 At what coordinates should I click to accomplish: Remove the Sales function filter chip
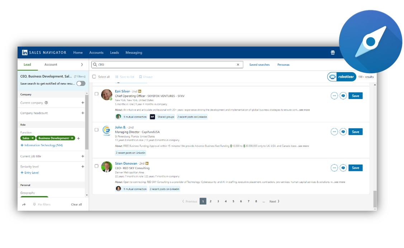(x=33, y=138)
